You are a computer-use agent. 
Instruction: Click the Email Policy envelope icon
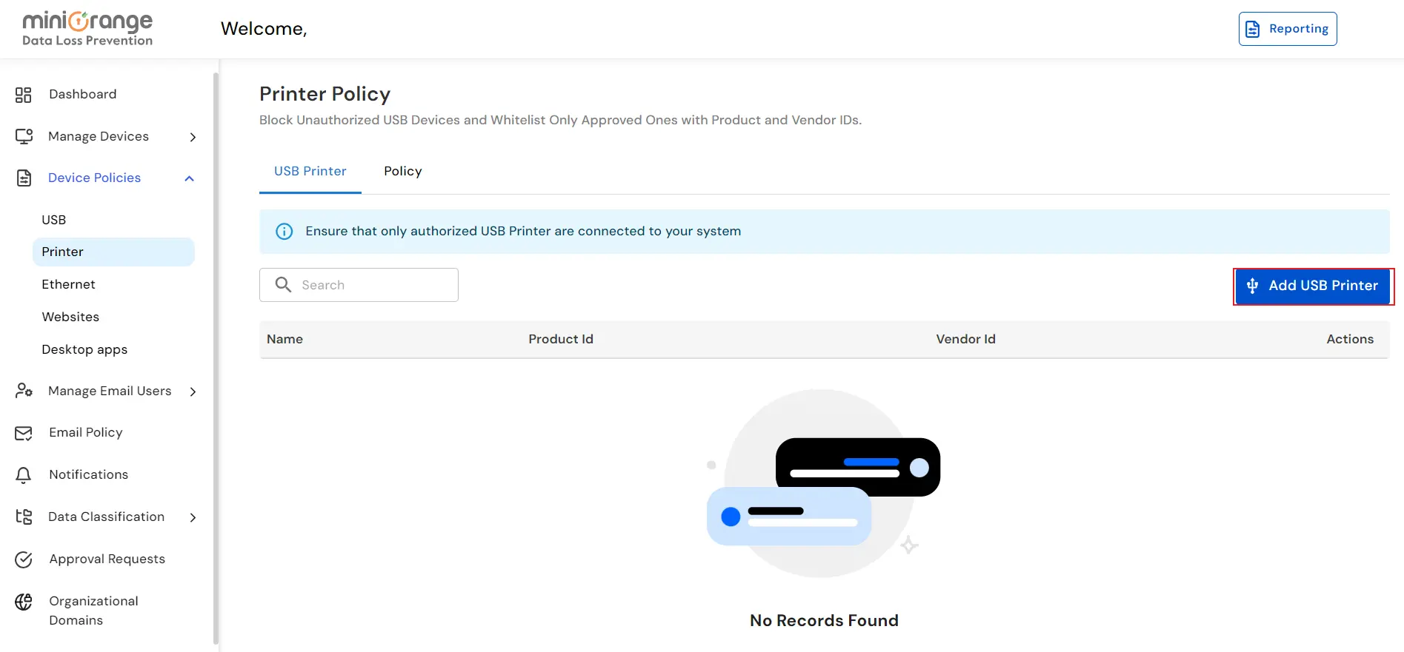[x=24, y=433]
